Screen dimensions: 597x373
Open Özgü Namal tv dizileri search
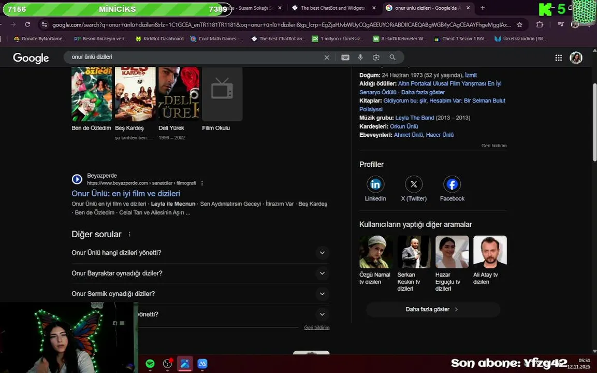coord(375,260)
